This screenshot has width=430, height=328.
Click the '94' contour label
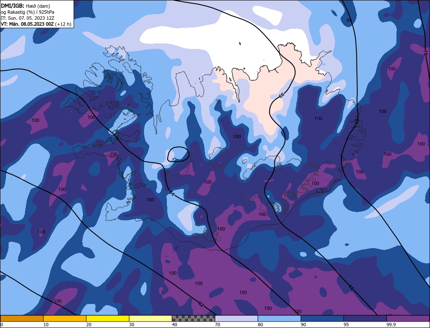pyautogui.click(x=349, y=20)
